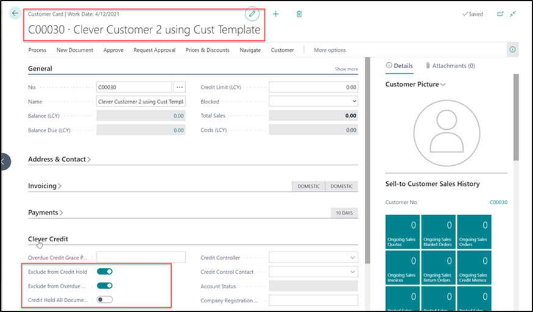Expand the side navigation chevron handle

click(x=5, y=161)
